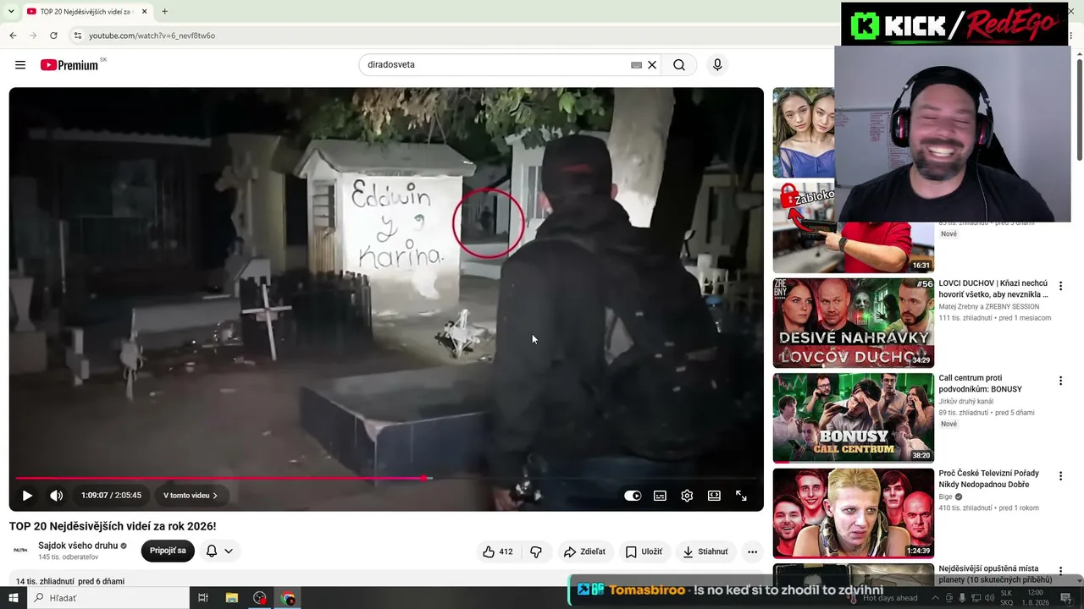This screenshot has height=609, width=1084.
Task: Open the on-screen keyboard in search box
Action: 636,65
